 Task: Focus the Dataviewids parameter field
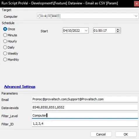(x=85, y=107)
